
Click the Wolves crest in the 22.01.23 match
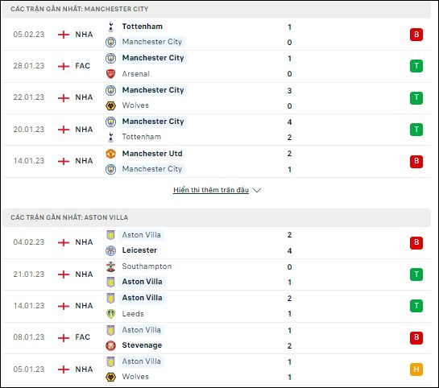(111, 105)
